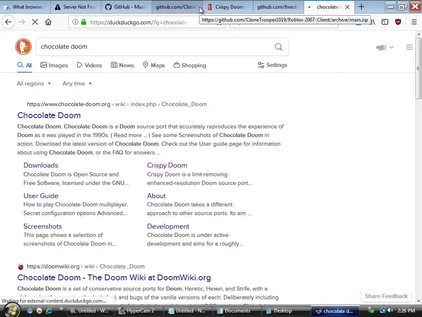Viewport: 422px width, 317px height.
Task: Open the Any time filter dropdown
Action: [77, 83]
